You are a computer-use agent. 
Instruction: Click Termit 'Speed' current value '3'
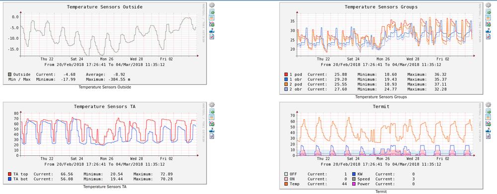pyautogui.click(x=413, y=179)
